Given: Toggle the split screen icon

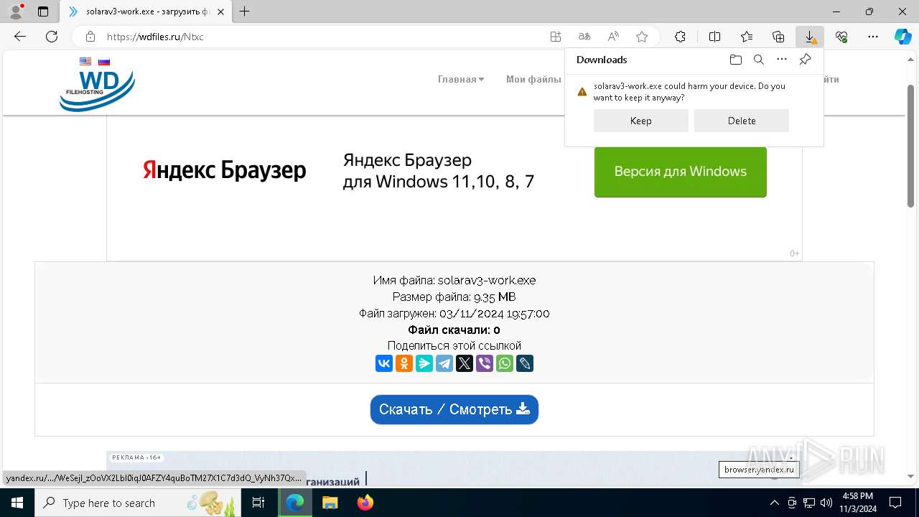Looking at the screenshot, I should [x=714, y=37].
